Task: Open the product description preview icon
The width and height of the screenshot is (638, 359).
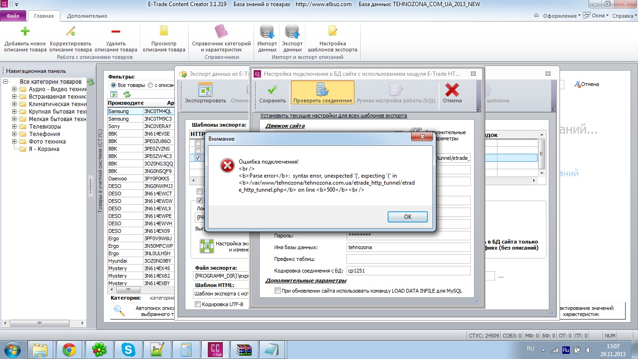Action: pos(164,31)
